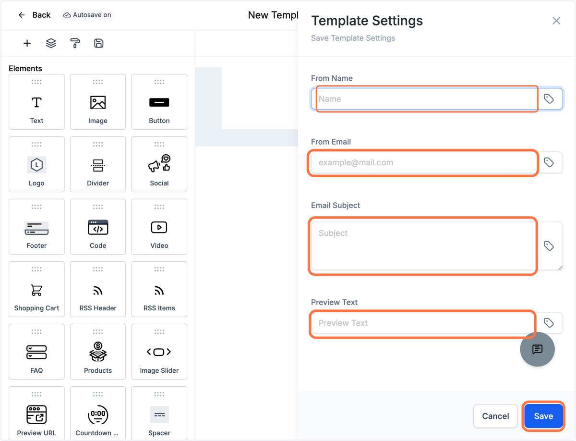The height and width of the screenshot is (441, 576).
Task: Go Back using the arrow link
Action: [x=34, y=15]
